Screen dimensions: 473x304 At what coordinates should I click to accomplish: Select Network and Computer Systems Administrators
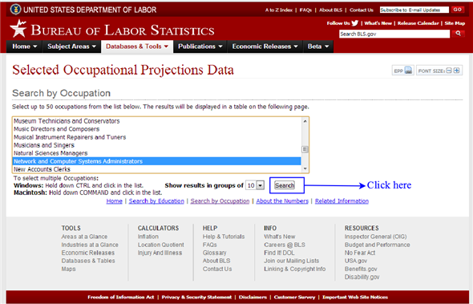click(x=156, y=161)
